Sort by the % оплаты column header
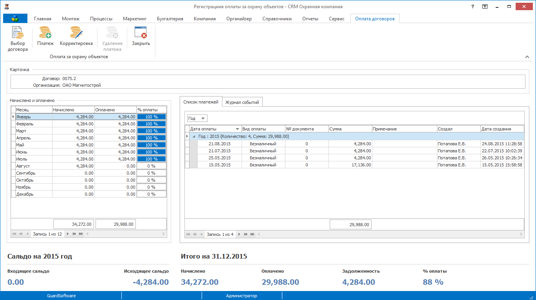 tap(152, 110)
